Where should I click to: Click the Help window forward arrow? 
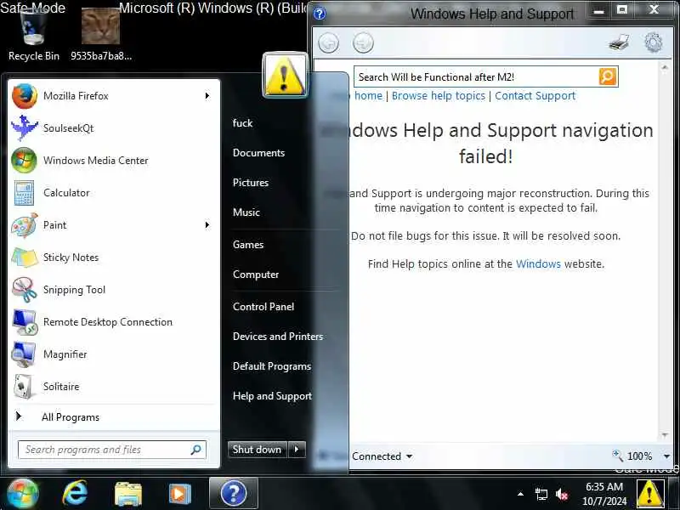click(x=363, y=43)
